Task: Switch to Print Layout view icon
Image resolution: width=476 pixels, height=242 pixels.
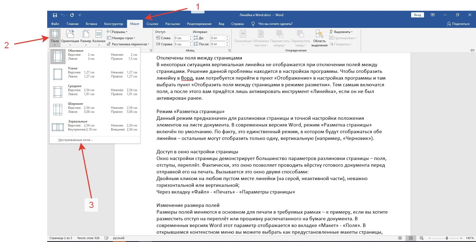Action: (x=411, y=238)
